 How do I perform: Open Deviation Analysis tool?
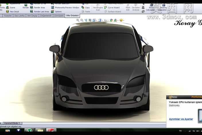pyautogui.click(x=136, y=7)
